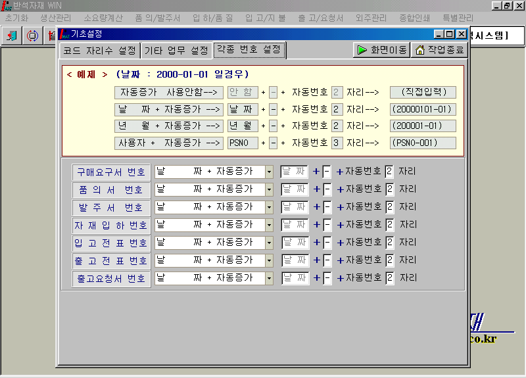Click the 출고전표 번호 label button

[111, 261]
